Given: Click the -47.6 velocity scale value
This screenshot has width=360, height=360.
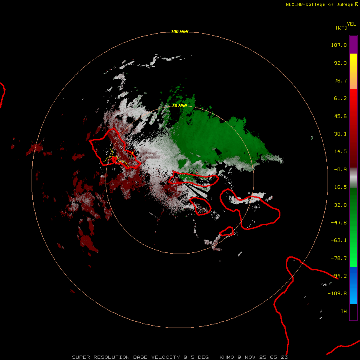Looking at the screenshot, I should 339,223.
